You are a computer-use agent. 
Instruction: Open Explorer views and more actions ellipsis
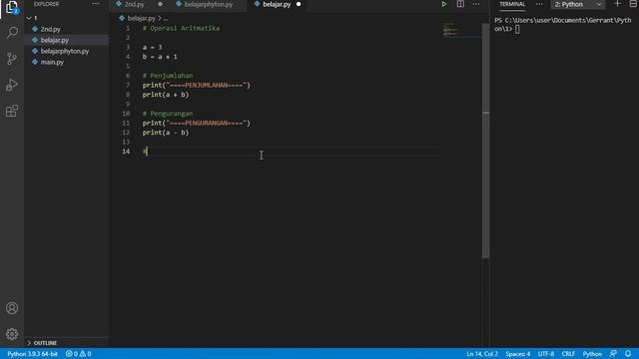pyautogui.click(x=96, y=4)
